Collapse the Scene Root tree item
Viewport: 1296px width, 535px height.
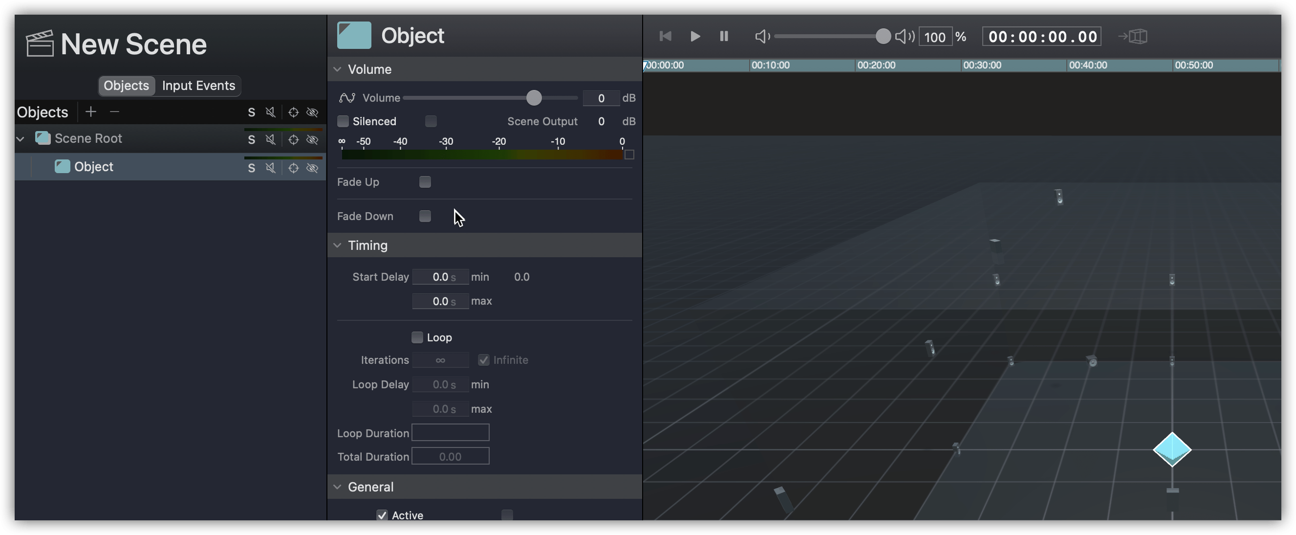click(x=21, y=139)
